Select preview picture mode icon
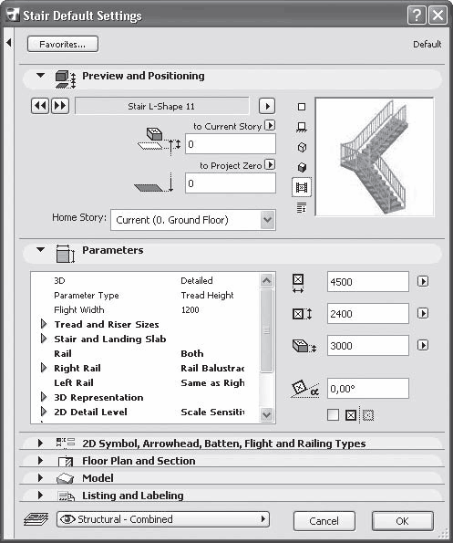The image size is (453, 543). (x=302, y=187)
